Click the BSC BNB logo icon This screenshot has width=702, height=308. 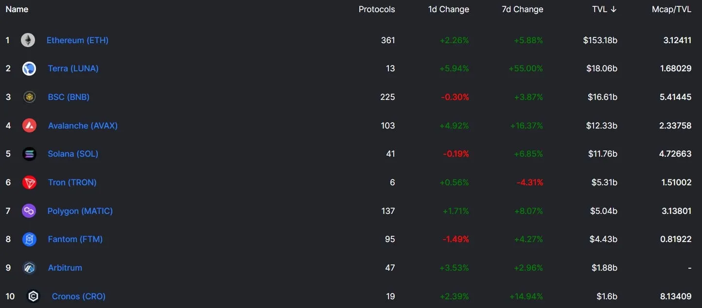point(30,97)
